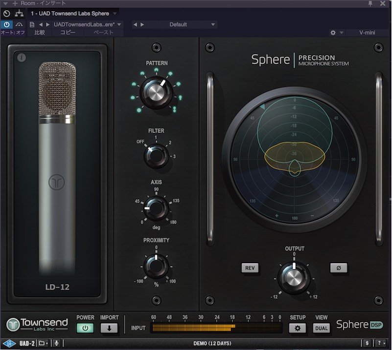392x350 pixels.
Task: Toggle the REV button
Action: [250, 268]
